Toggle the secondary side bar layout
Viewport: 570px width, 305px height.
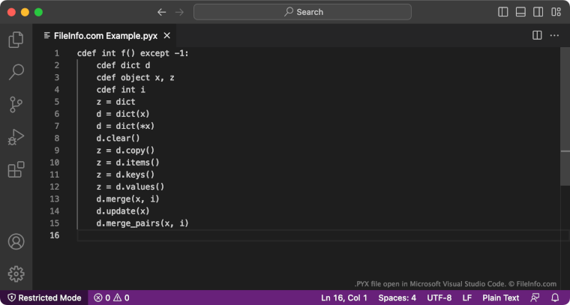tap(538, 12)
